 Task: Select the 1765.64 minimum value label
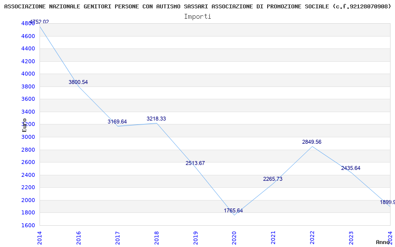[x=233, y=211]
